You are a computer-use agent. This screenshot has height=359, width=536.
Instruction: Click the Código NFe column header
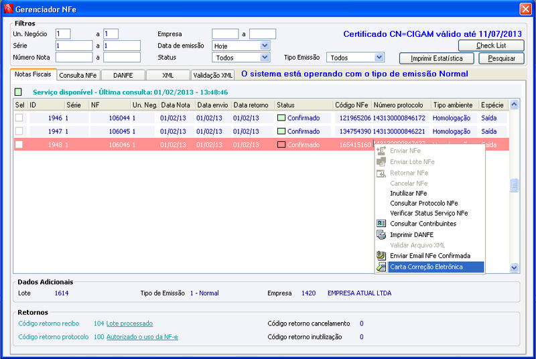pos(352,105)
